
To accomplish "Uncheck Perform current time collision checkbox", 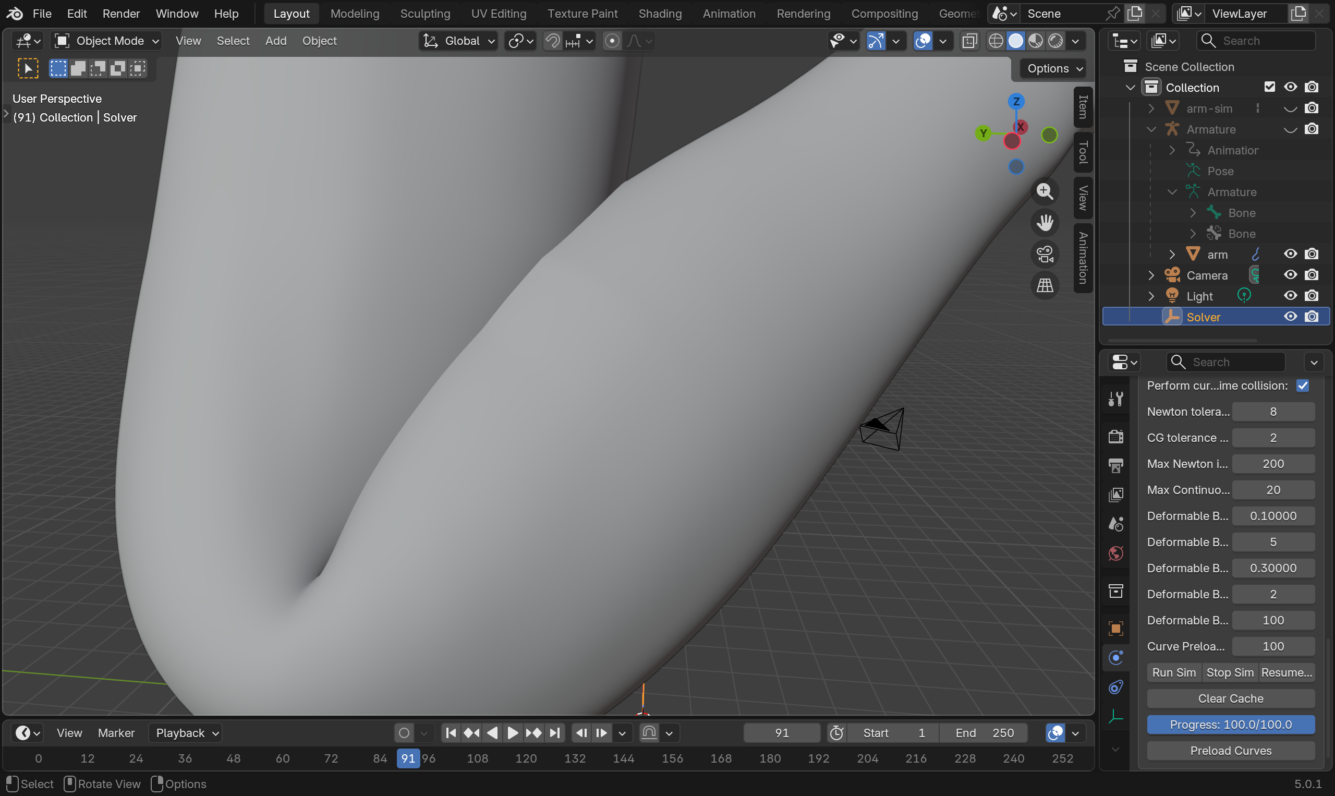I will (x=1302, y=385).
